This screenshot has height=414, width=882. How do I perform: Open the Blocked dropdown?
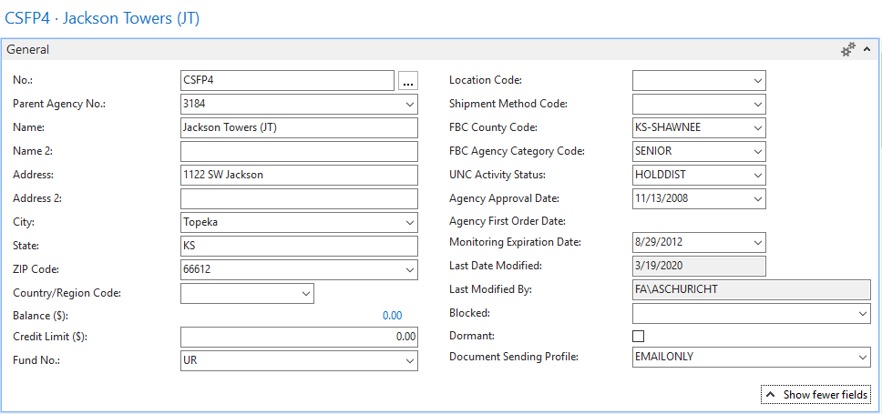click(862, 314)
